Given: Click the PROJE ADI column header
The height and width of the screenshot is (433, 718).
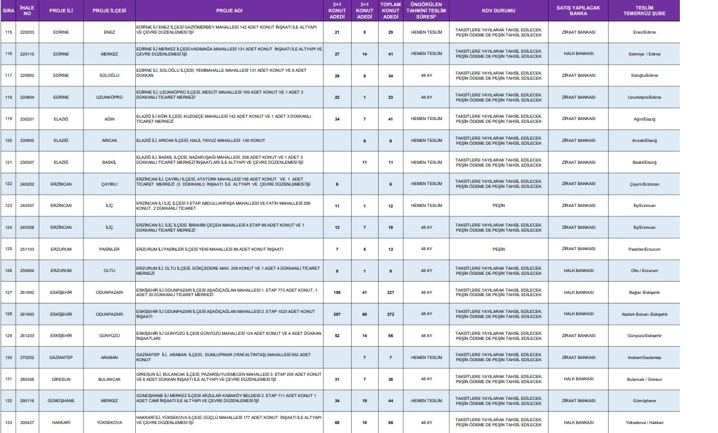Looking at the screenshot, I should (230, 11).
